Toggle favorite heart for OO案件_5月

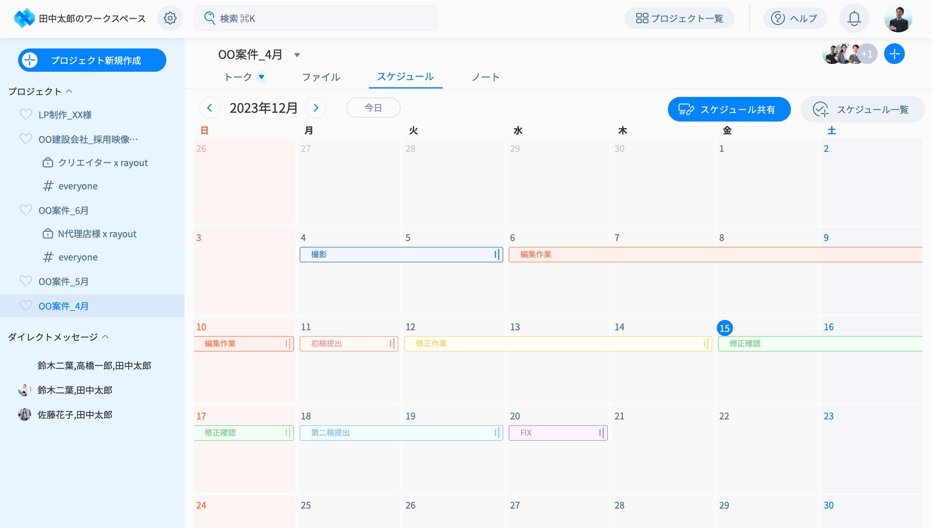[26, 282]
